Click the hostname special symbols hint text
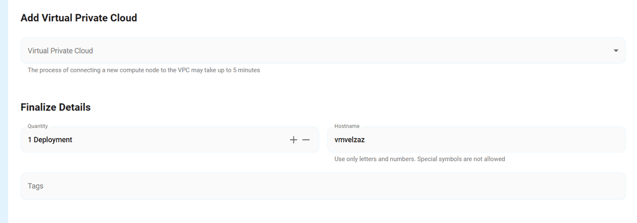Viewport: 637px width, 223px height. coord(420,159)
